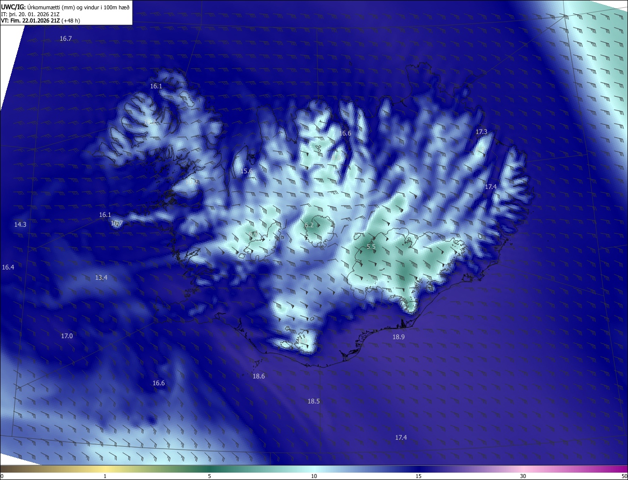
Task: Click the "15" tick on the color scale
Action: pos(419,476)
